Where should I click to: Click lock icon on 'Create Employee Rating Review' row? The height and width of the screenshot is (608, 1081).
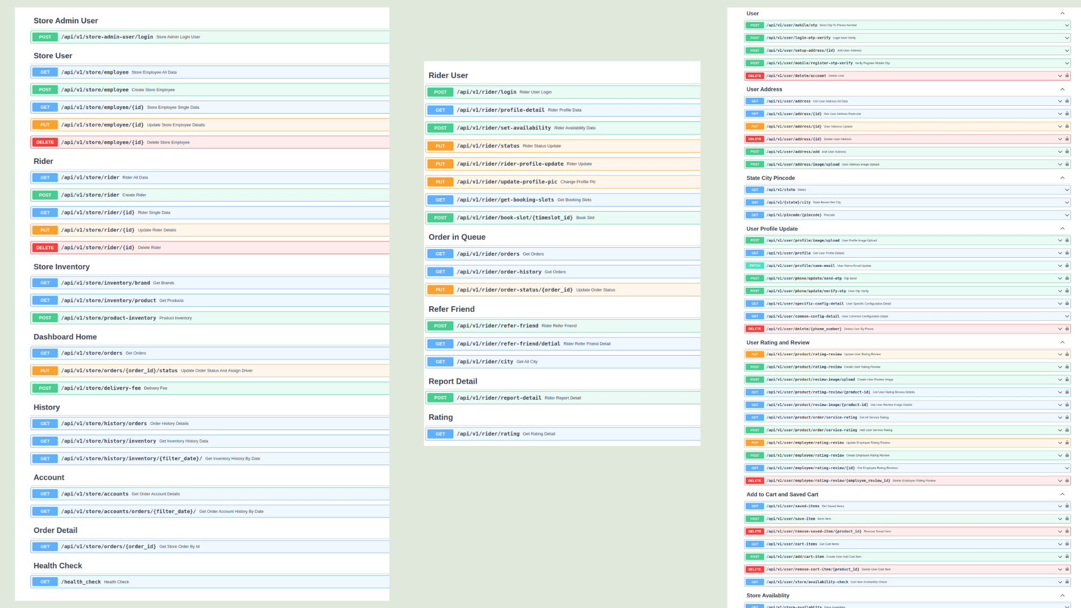coord(1067,455)
